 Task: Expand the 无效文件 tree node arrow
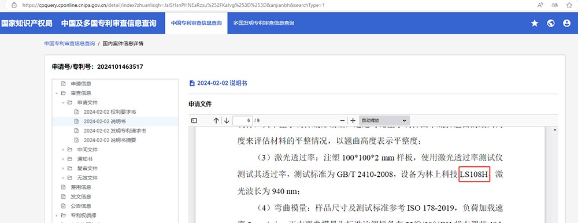point(64,178)
